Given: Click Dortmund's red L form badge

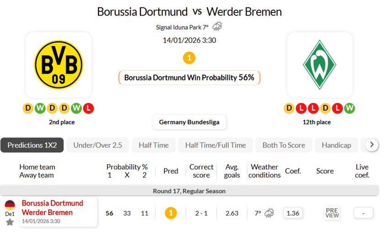Looking at the screenshot, I should [x=88, y=108].
